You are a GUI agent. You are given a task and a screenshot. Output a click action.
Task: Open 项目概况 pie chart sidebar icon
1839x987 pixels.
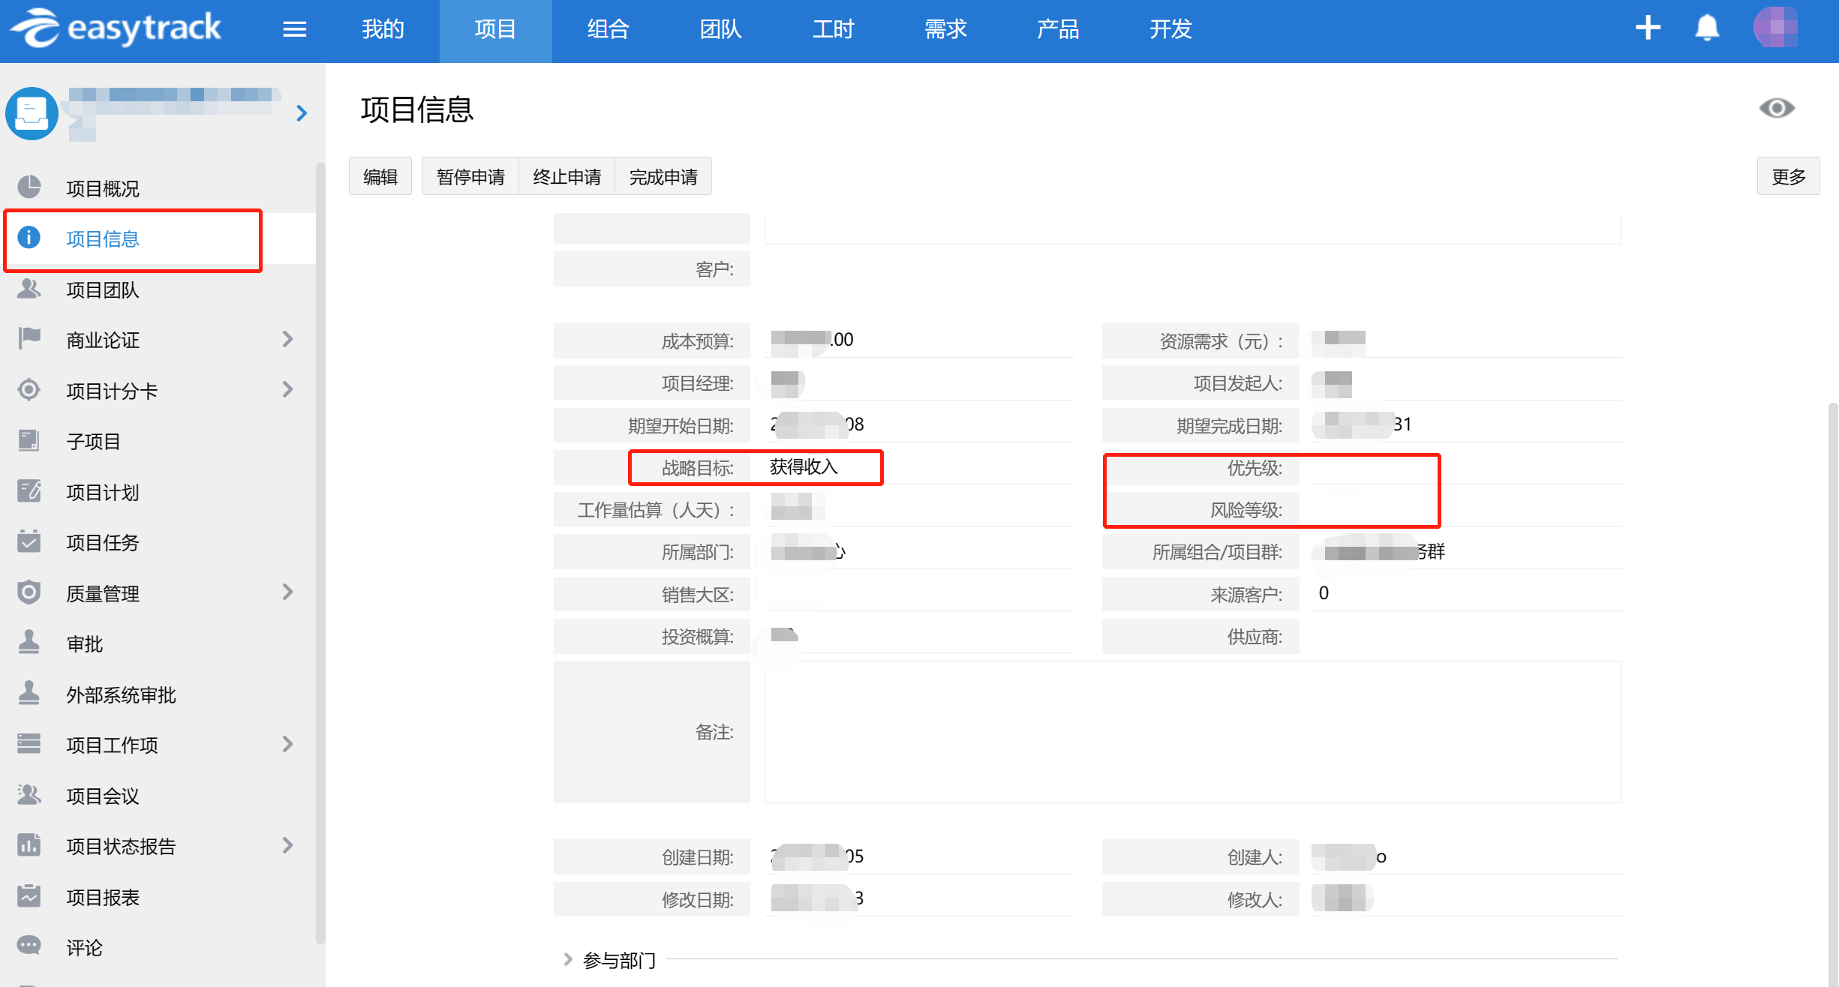(29, 187)
